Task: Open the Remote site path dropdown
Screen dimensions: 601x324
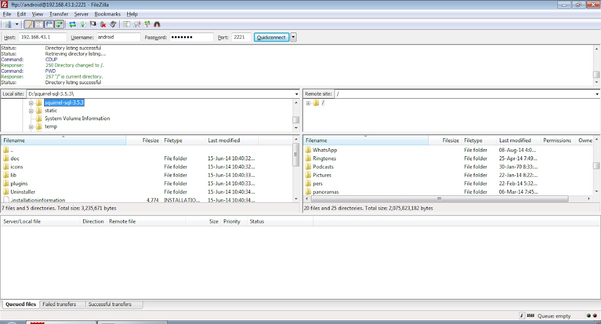Action: pos(597,94)
